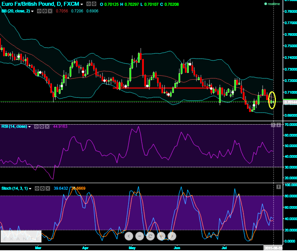The width and height of the screenshot is (297, 251).
Task: Expand Stoch (14, 3, 1) dropdown arrow
Action: 30,189
